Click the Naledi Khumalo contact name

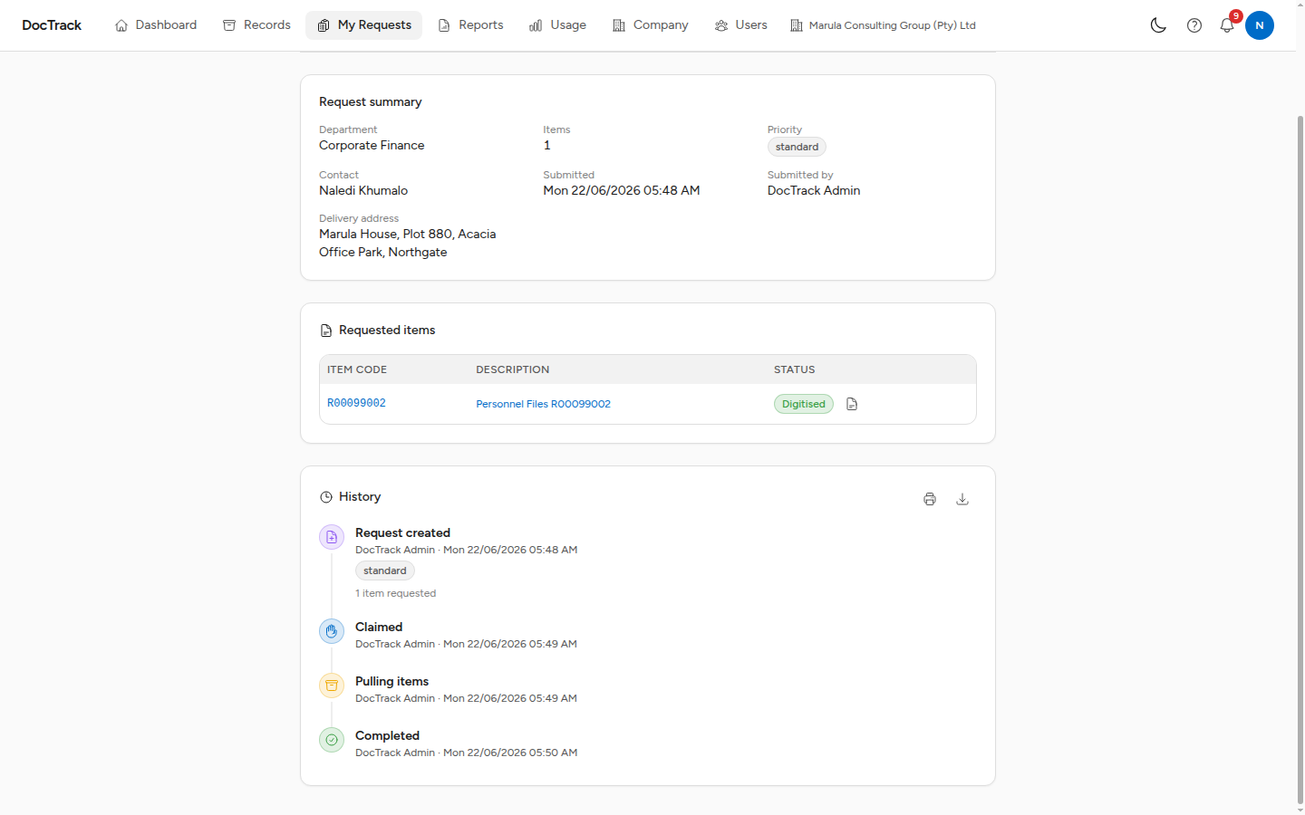pos(363,190)
